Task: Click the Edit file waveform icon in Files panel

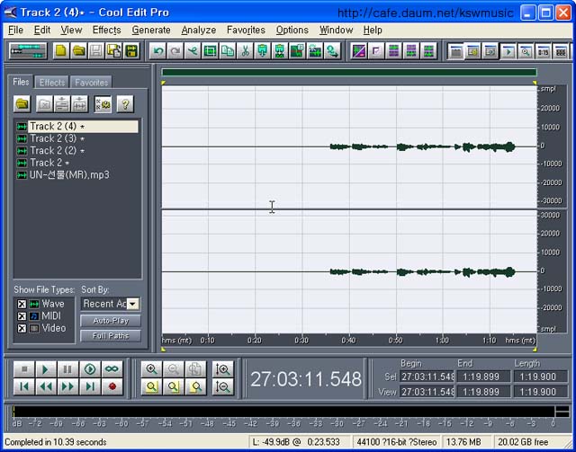Action: click(62, 104)
